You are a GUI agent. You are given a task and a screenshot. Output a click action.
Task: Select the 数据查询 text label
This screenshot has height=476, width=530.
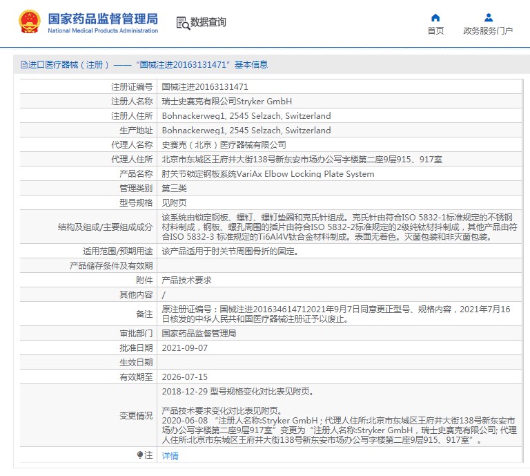(208, 23)
